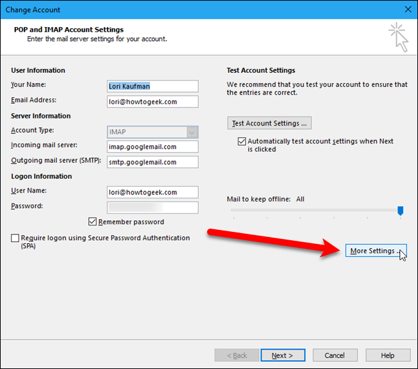Toggle the Remember password checkbox
The height and width of the screenshot is (369, 418).
click(93, 222)
